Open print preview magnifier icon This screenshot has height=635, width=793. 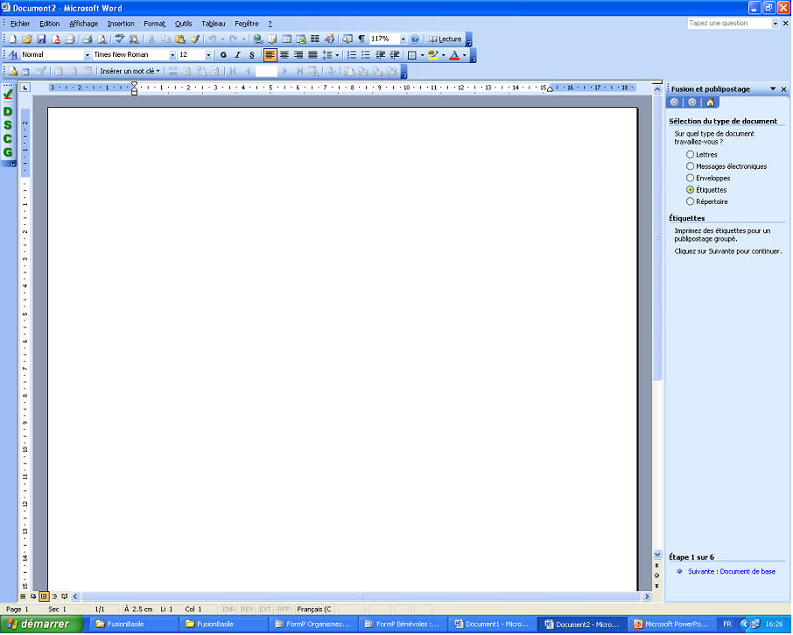pos(102,39)
